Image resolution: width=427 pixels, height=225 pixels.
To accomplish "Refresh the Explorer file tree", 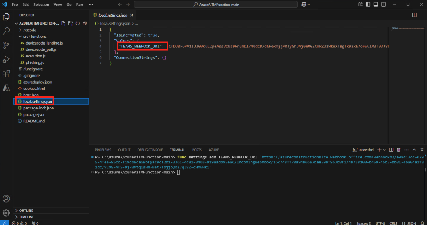I will pos(78,23).
